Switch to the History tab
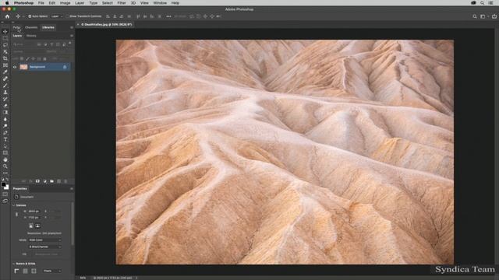 [31, 36]
